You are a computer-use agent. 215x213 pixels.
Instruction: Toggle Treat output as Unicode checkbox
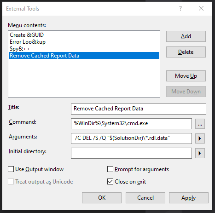pyautogui.click(x=11, y=182)
